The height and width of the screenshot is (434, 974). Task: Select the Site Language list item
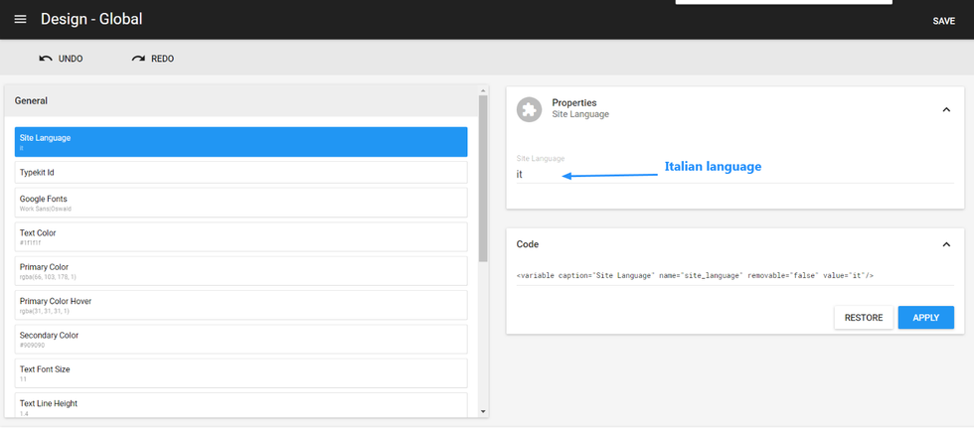[241, 142]
